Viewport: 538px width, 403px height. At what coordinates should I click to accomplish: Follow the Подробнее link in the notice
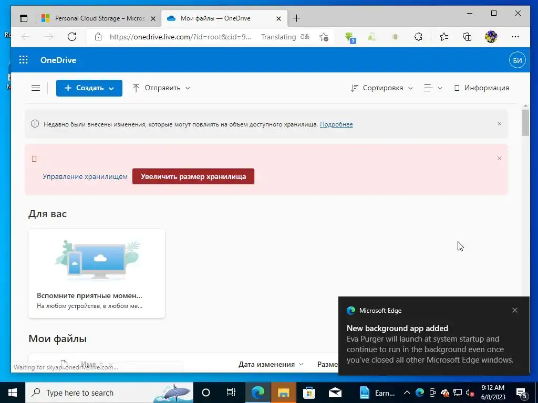(336, 124)
